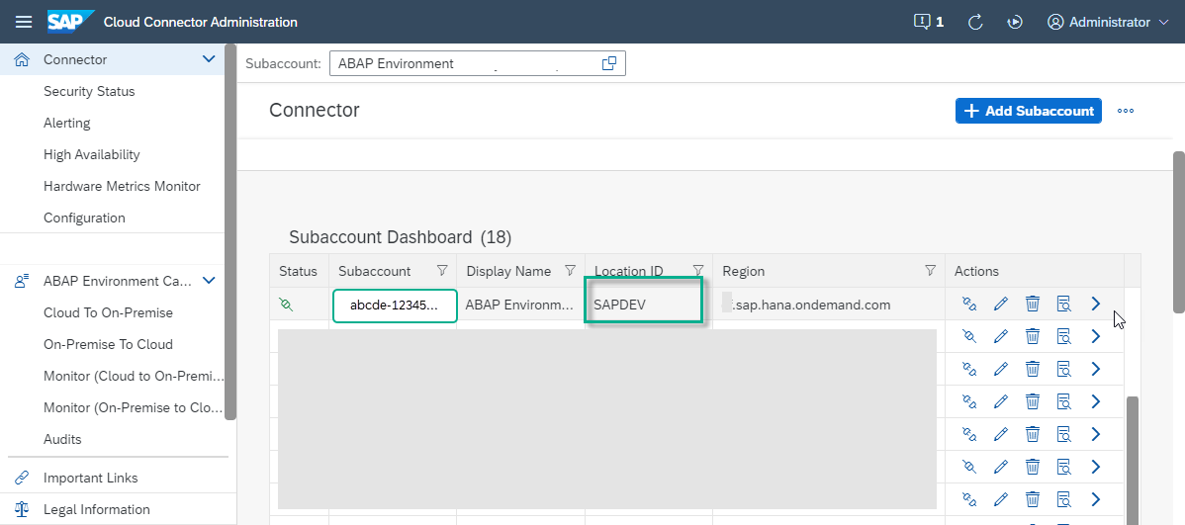Click the Status column header

tap(299, 271)
